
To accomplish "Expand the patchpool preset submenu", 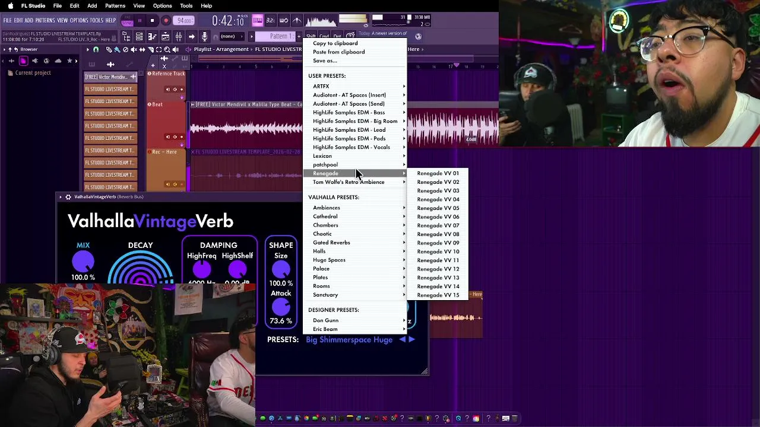I will point(356,164).
